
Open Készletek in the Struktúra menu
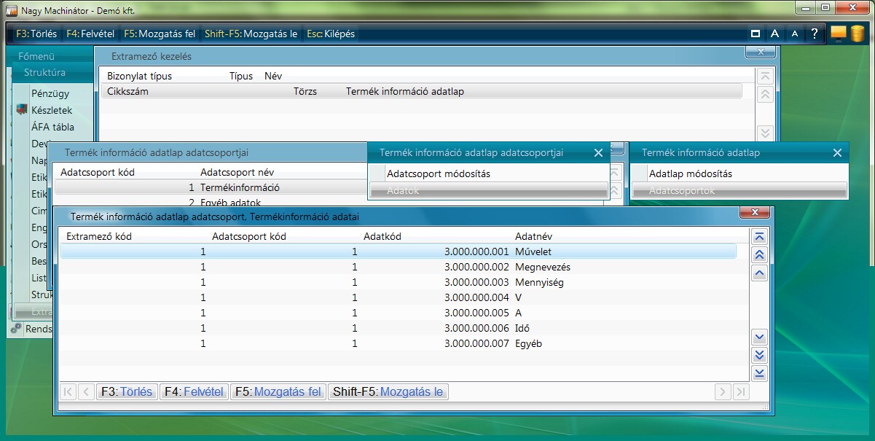click(52, 110)
